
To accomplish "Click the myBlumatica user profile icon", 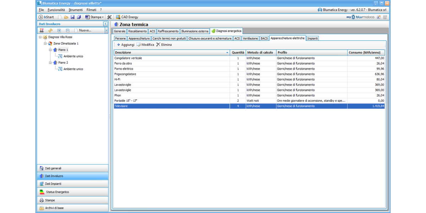I will tap(378, 17).
